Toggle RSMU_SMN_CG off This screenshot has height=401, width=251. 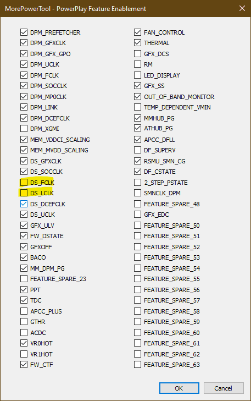[x=137, y=161]
